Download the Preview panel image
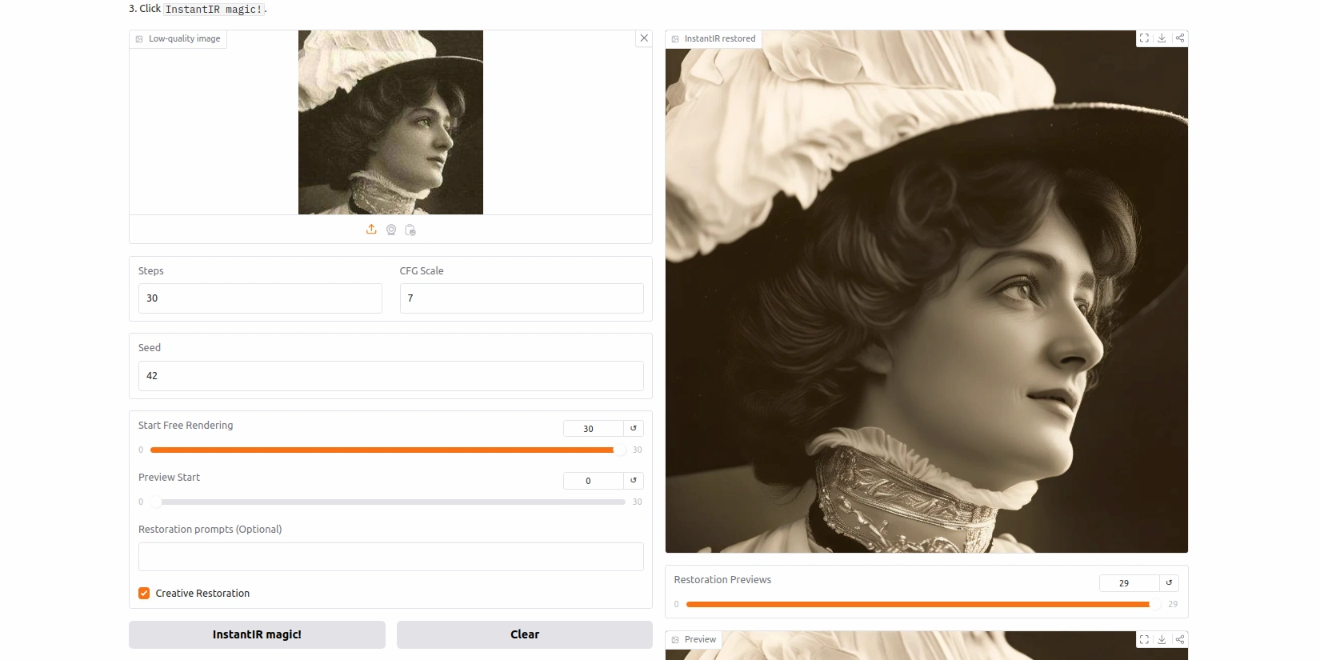This screenshot has height=660, width=1320. point(1162,640)
